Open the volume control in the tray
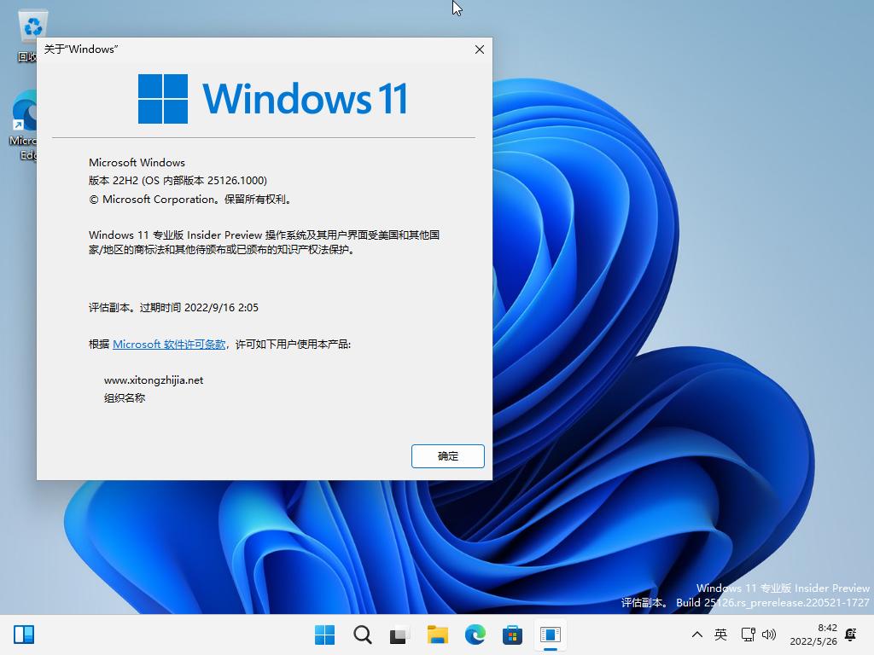Screen dimensions: 874x655 tap(769, 635)
